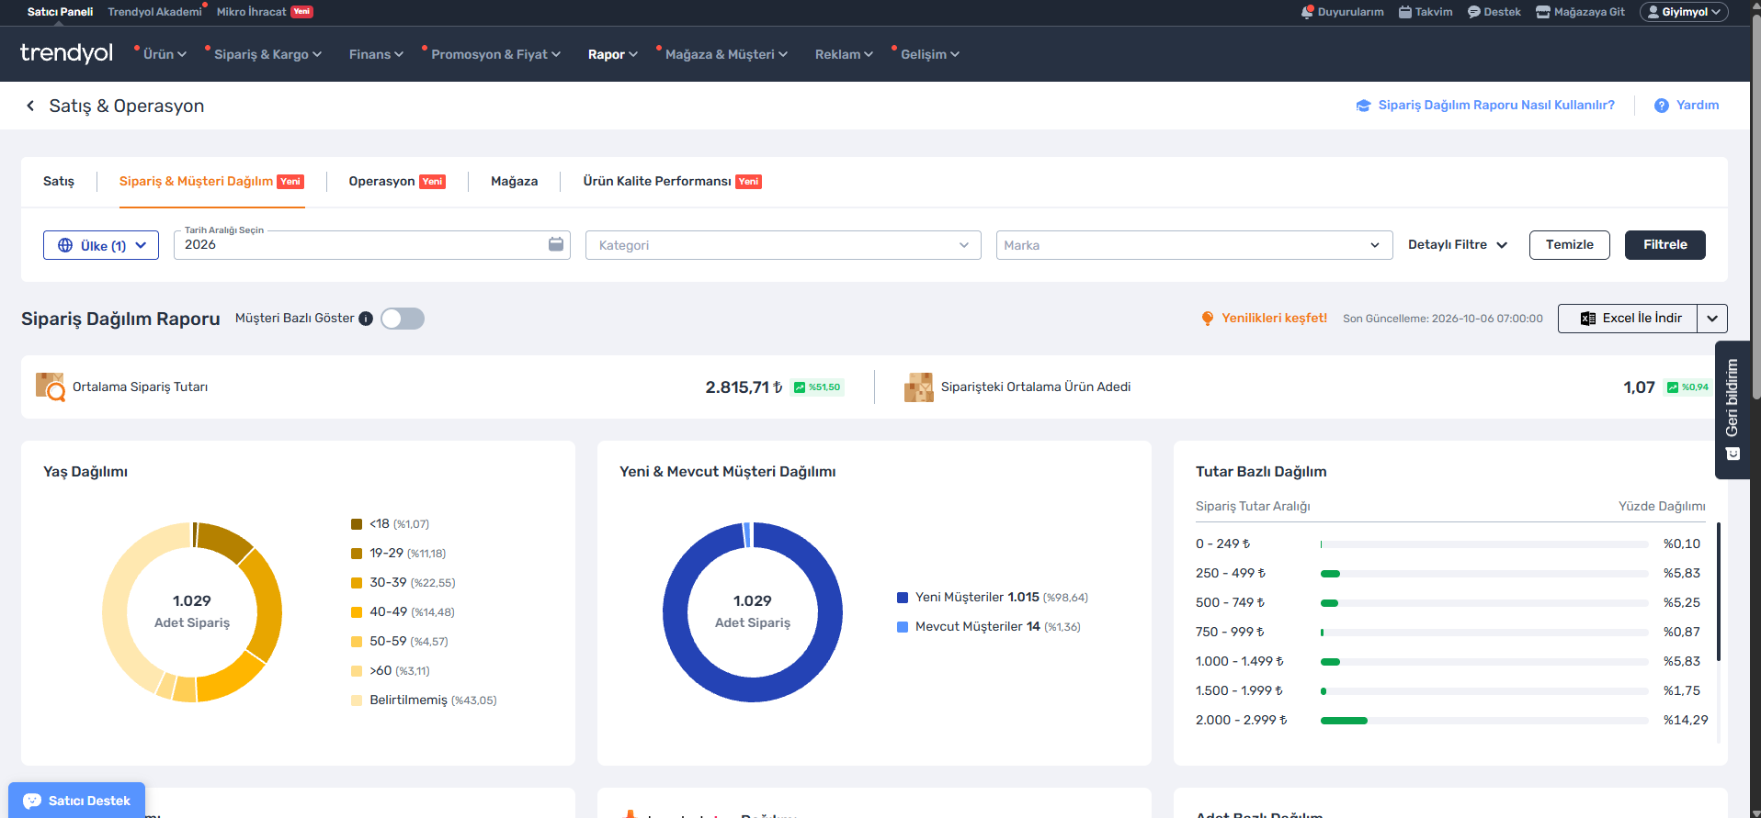
Task: Click the globe icon in Ülke filter
Action: pyautogui.click(x=65, y=245)
